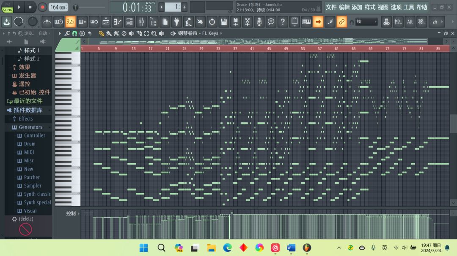Click the song position slider knob
This screenshot has height=256, width=457.
(x=75, y=7)
